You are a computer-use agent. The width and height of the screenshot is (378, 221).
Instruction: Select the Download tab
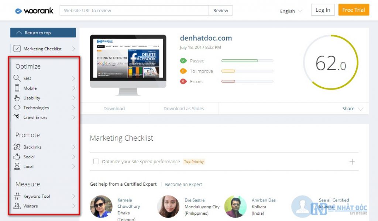coord(114,109)
